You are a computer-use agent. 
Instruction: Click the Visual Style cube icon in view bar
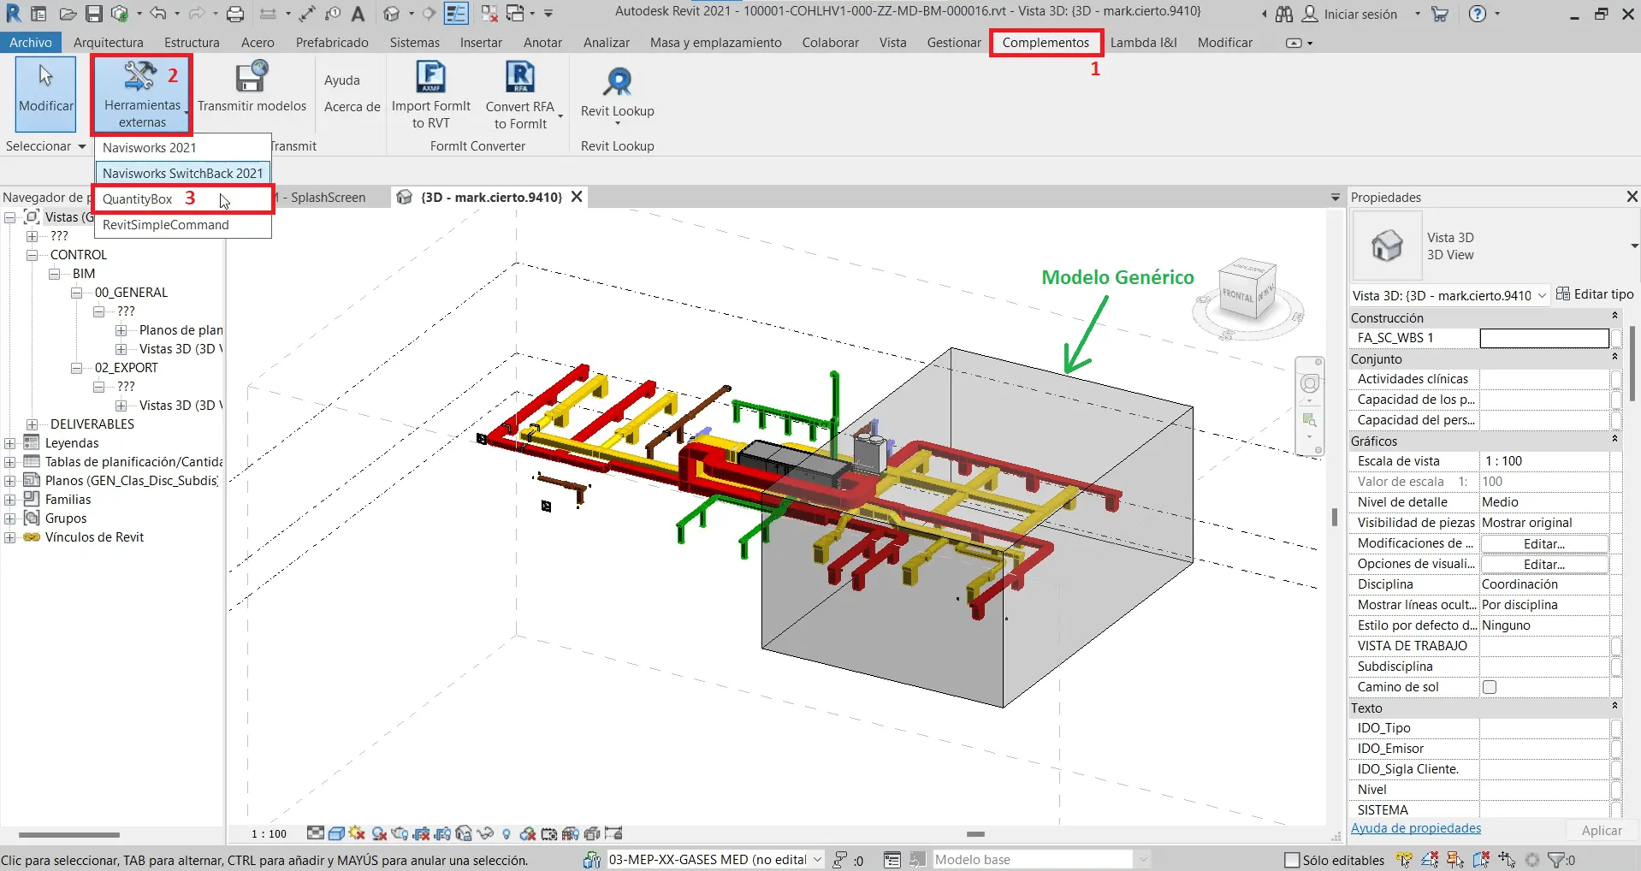coord(336,833)
